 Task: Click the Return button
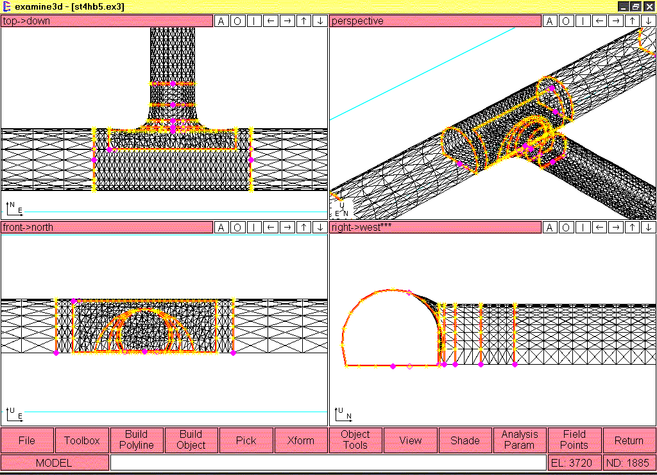(x=629, y=440)
